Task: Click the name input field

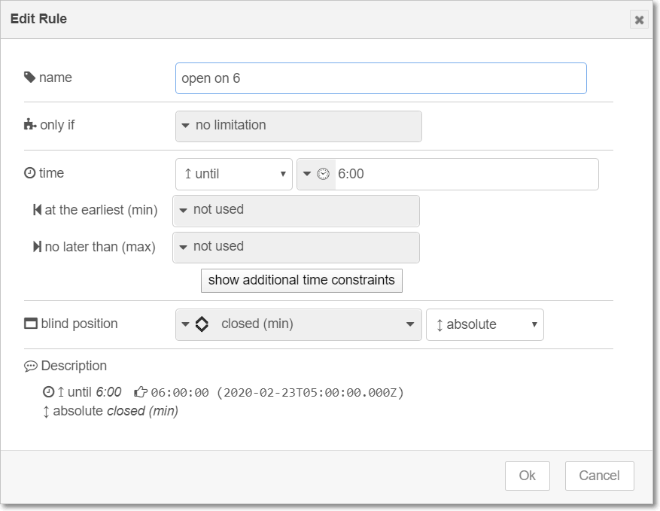Action: pyautogui.click(x=381, y=78)
